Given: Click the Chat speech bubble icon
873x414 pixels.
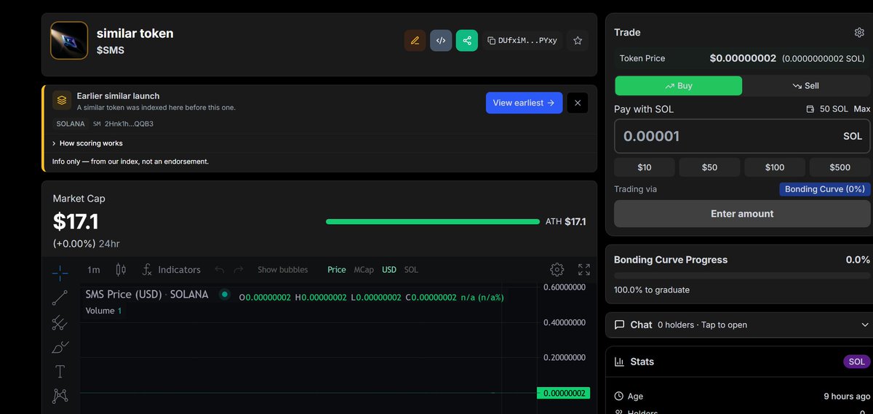Looking at the screenshot, I should 620,325.
